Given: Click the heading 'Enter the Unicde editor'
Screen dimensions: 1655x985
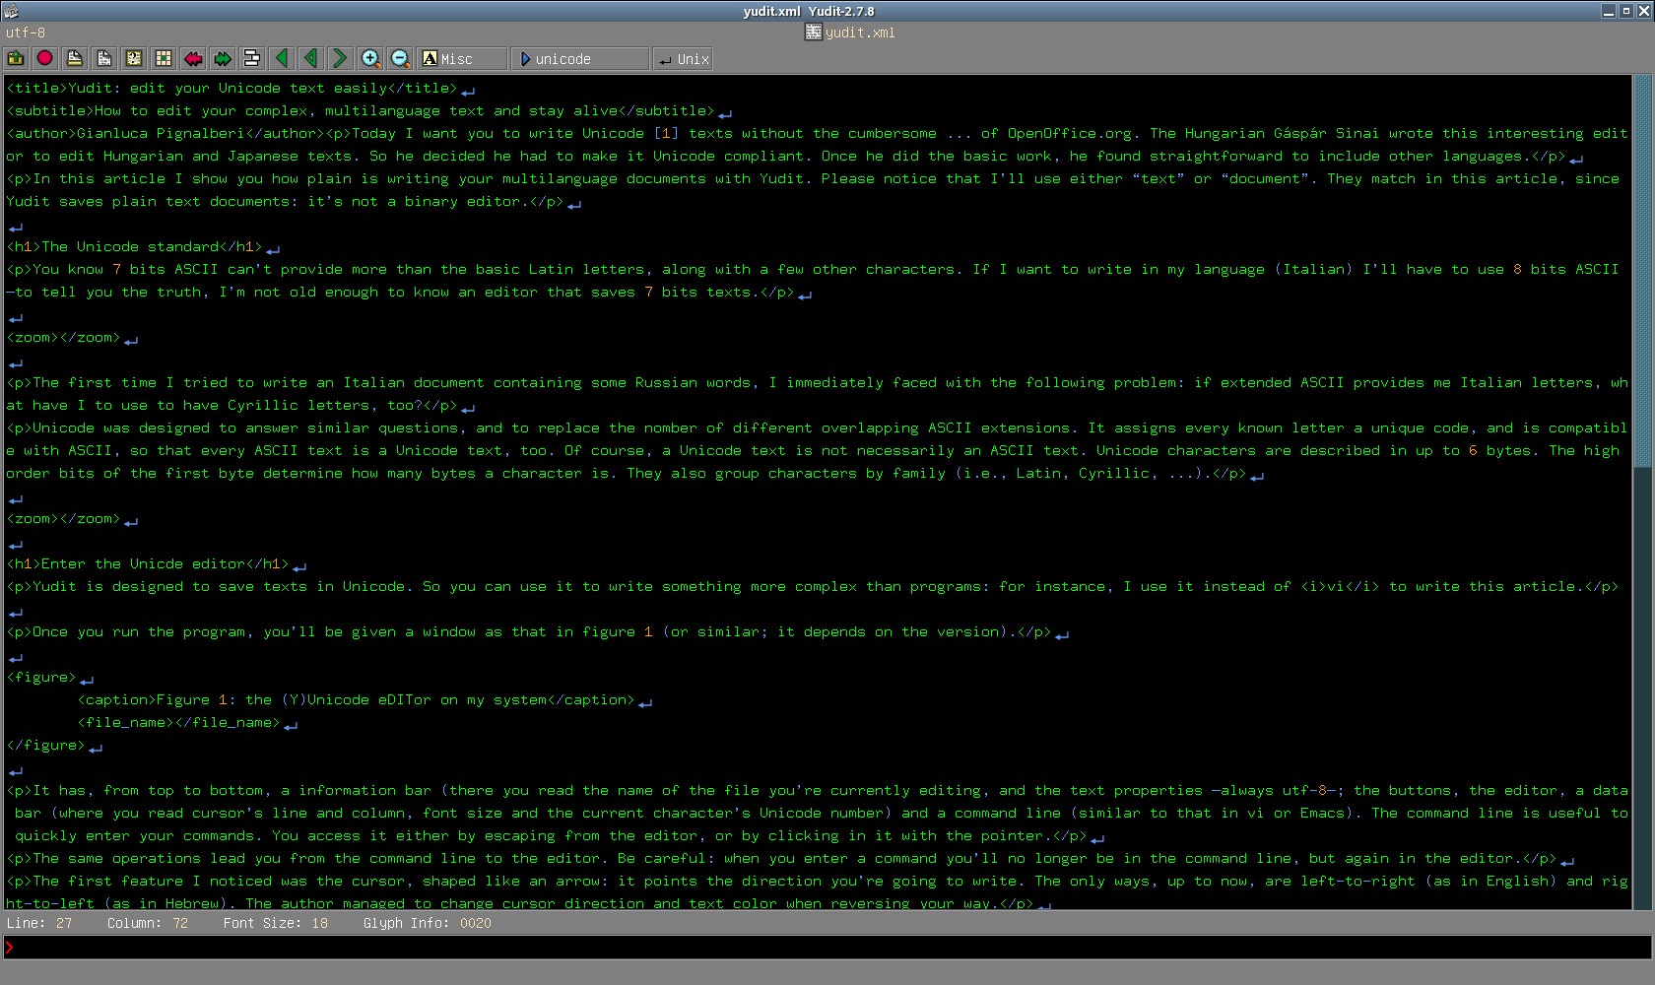Looking at the screenshot, I should [143, 563].
